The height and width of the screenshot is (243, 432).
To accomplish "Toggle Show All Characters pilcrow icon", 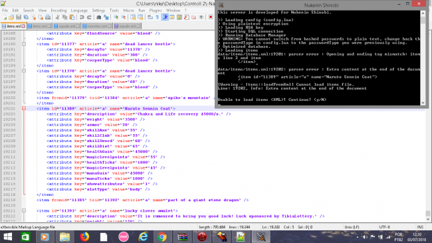I will pos(158,17).
